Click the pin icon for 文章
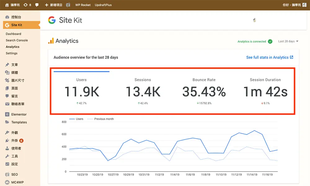This screenshot has width=310, height=186. [7, 65]
